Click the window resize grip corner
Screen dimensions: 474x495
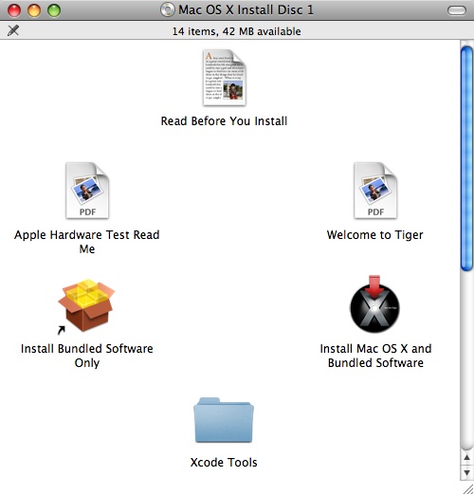pos(467,488)
